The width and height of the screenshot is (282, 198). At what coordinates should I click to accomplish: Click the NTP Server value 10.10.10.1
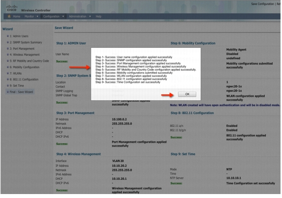pos(234,178)
